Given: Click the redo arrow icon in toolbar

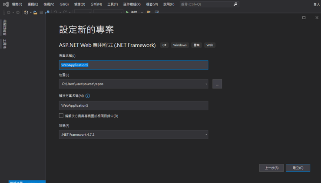Looking at the screenshot, I should click(65, 12).
